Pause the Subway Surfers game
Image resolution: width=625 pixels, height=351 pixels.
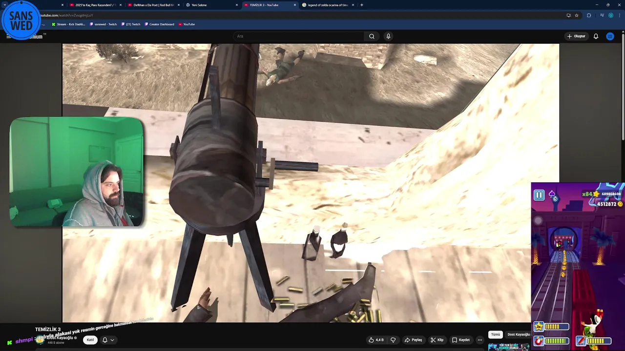pyautogui.click(x=539, y=195)
